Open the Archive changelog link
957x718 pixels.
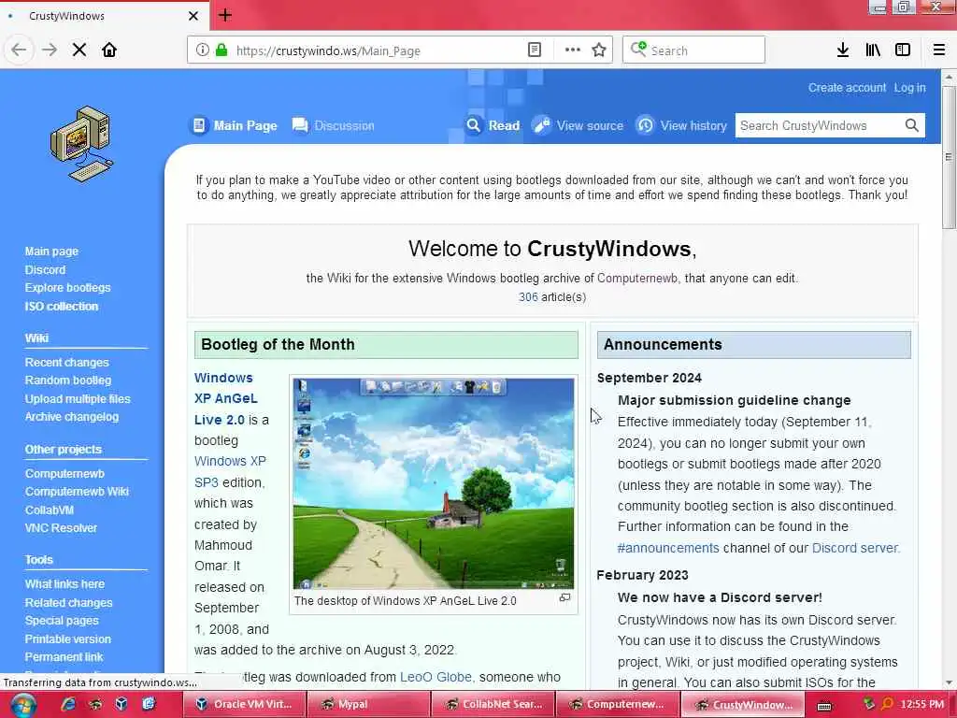point(71,417)
